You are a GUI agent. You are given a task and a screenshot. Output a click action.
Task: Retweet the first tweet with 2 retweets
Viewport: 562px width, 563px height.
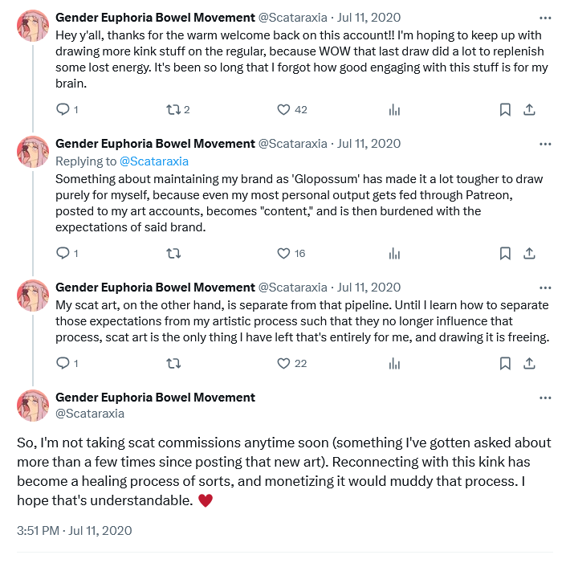click(173, 110)
